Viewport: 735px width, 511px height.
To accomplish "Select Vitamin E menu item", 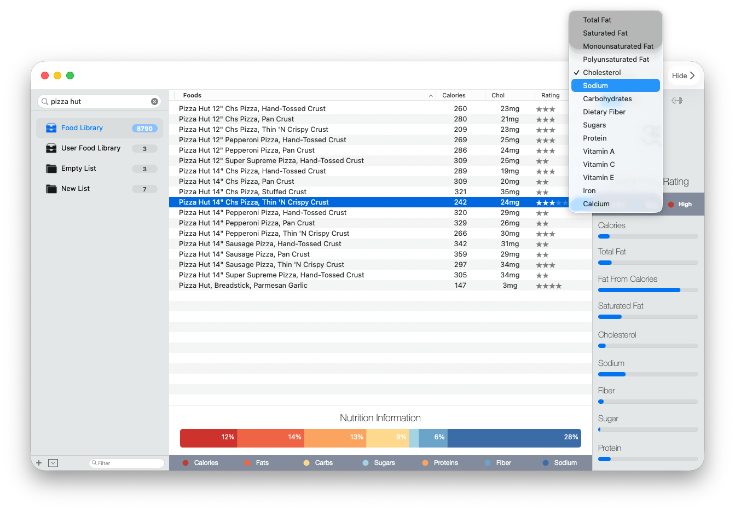I will tap(616, 177).
